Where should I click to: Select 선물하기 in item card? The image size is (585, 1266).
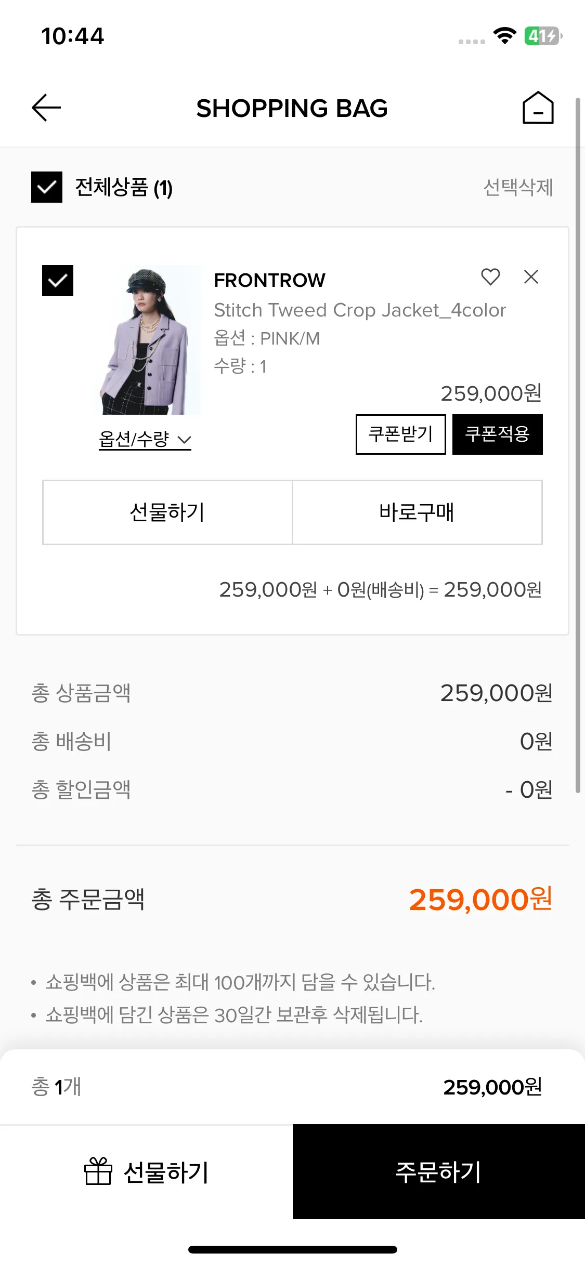167,512
